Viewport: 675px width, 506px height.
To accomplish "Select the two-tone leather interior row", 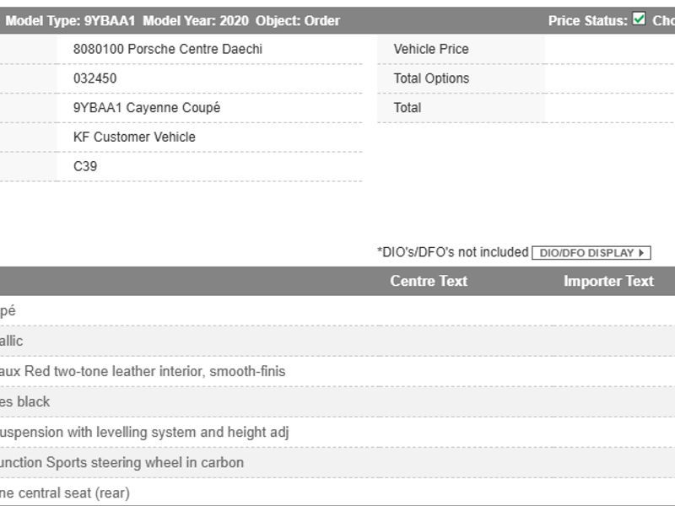I will [143, 371].
